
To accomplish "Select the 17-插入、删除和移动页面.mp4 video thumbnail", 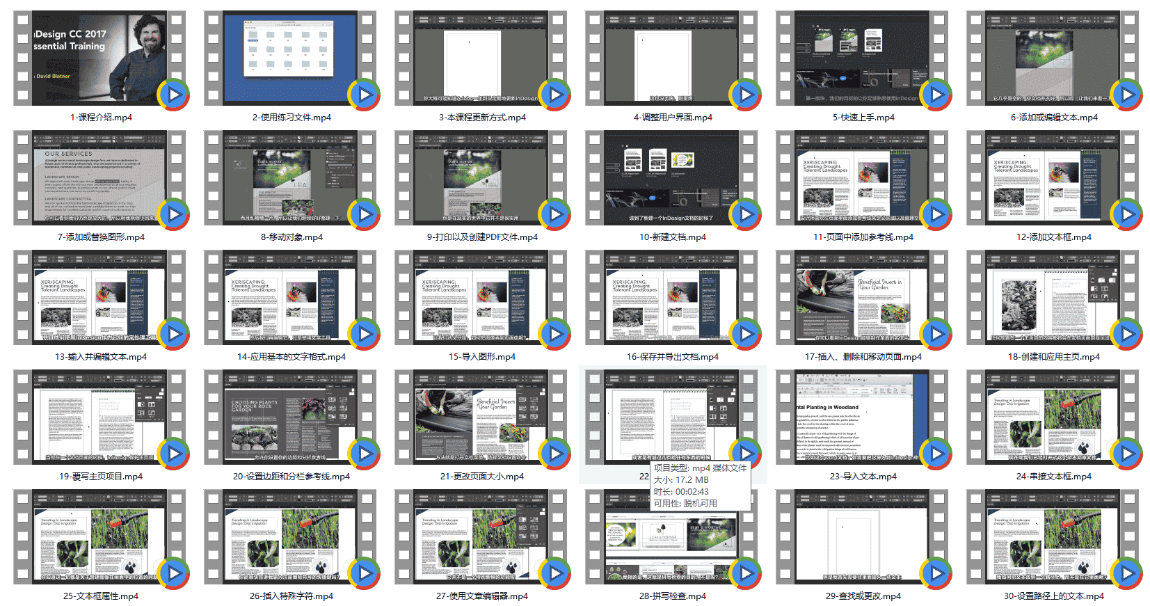I will 862,298.
